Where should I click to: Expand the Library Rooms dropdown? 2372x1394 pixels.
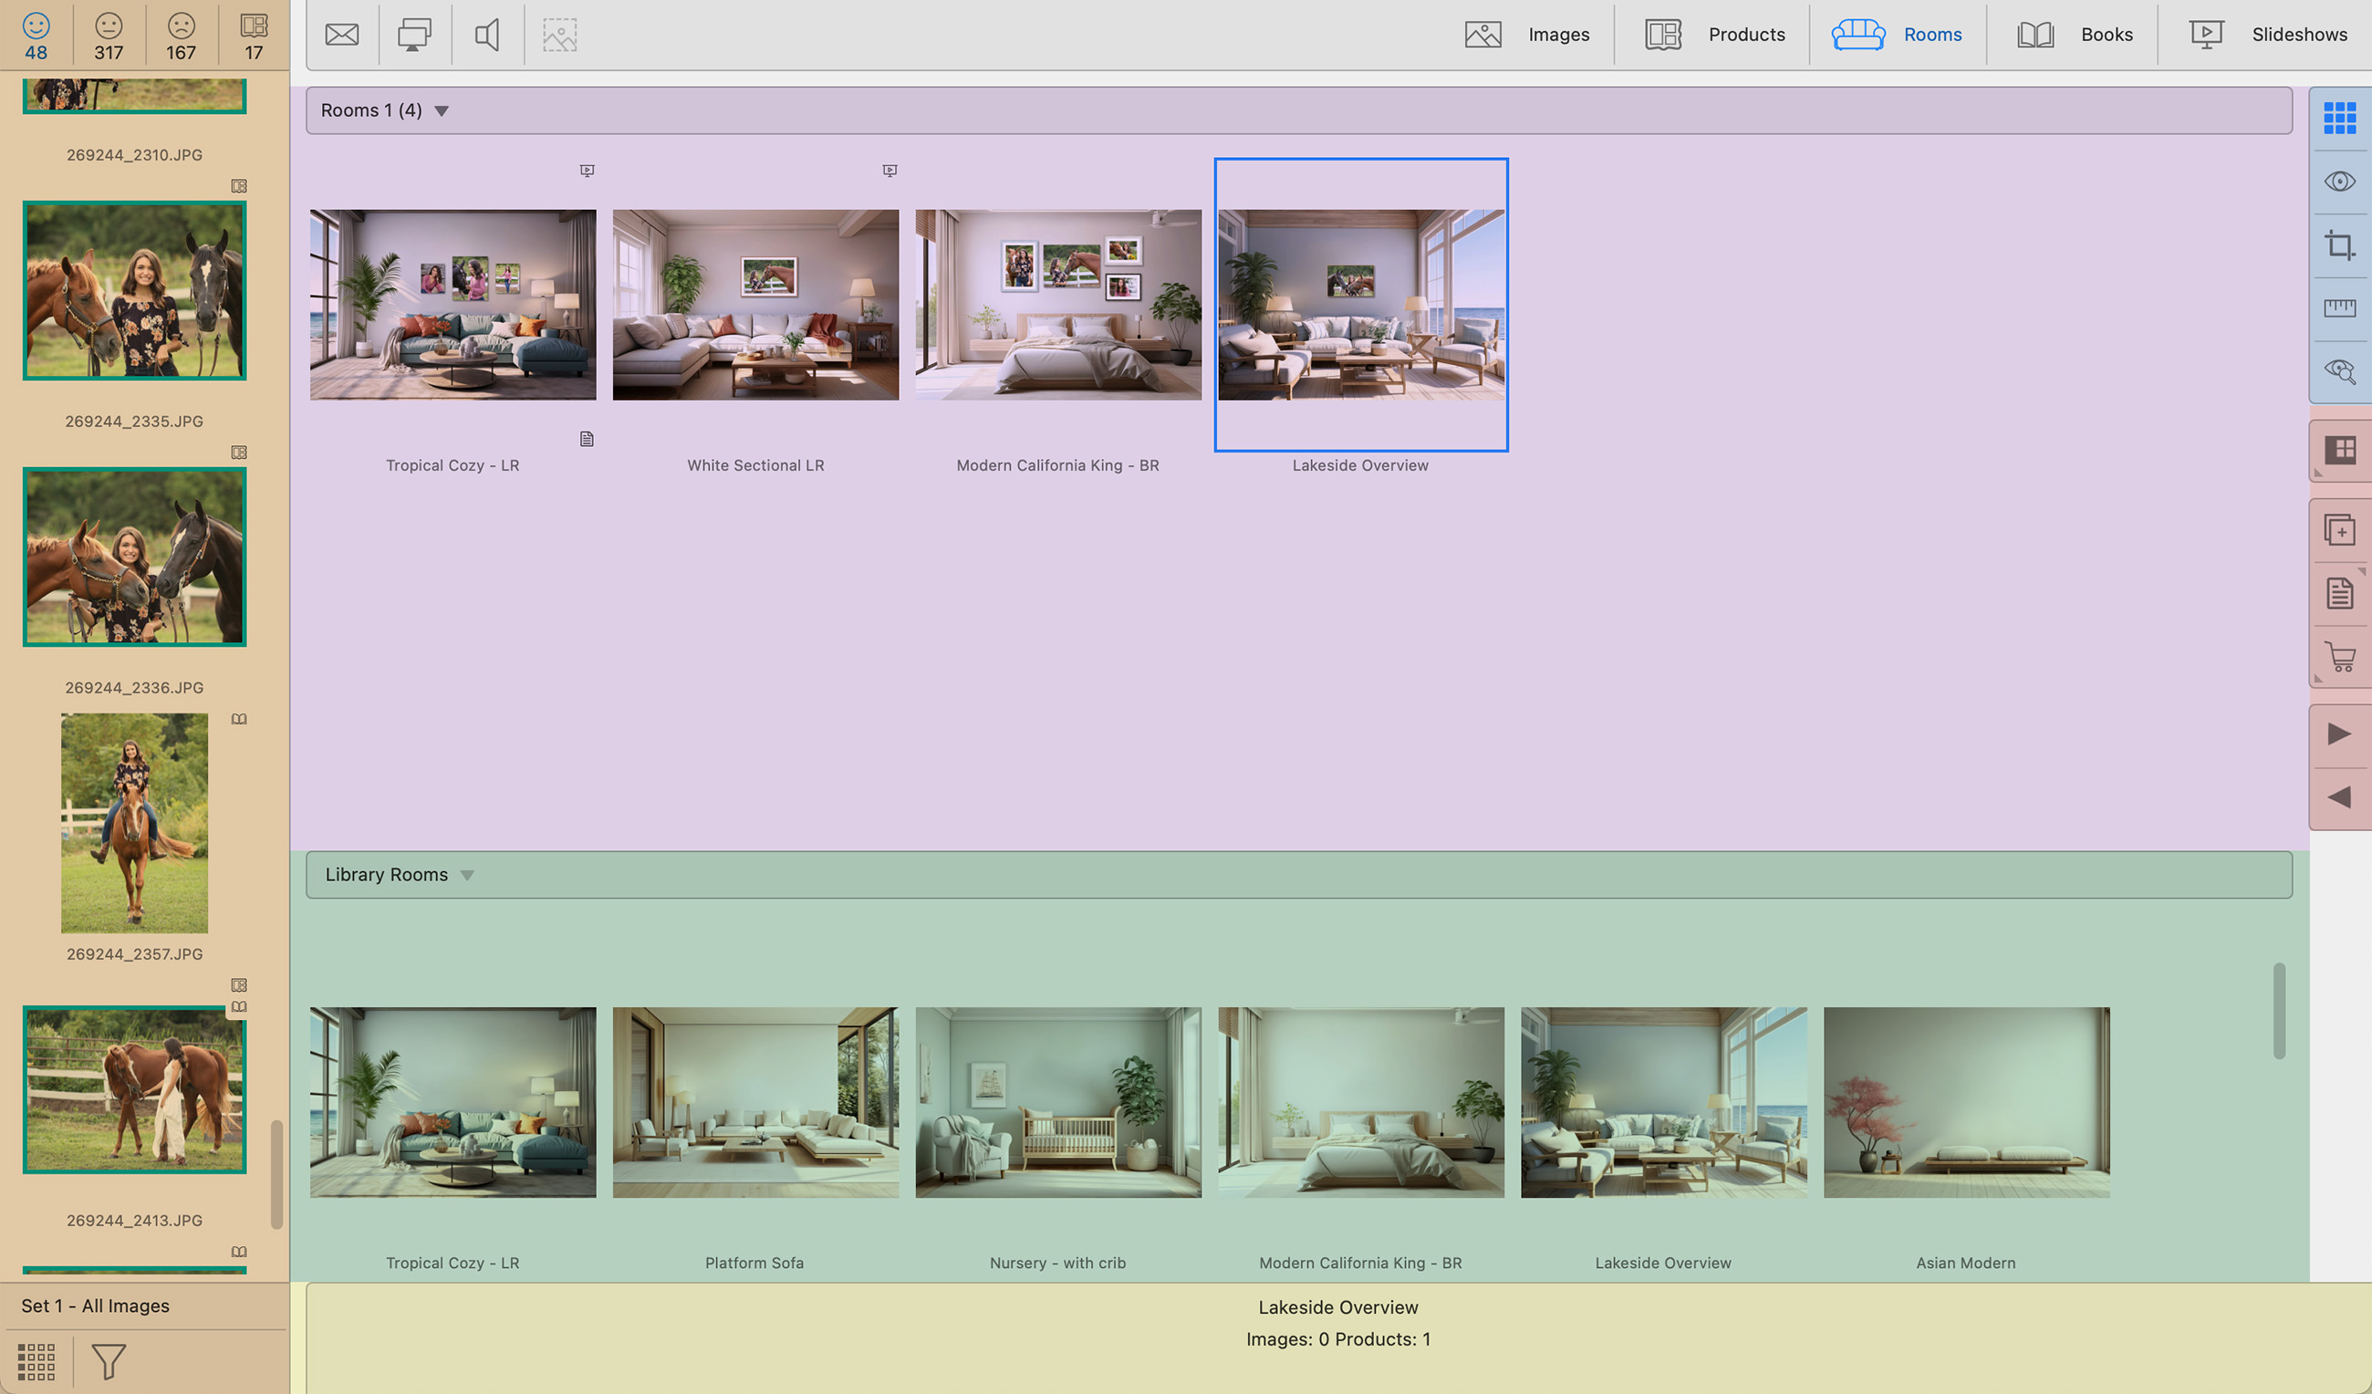click(468, 876)
